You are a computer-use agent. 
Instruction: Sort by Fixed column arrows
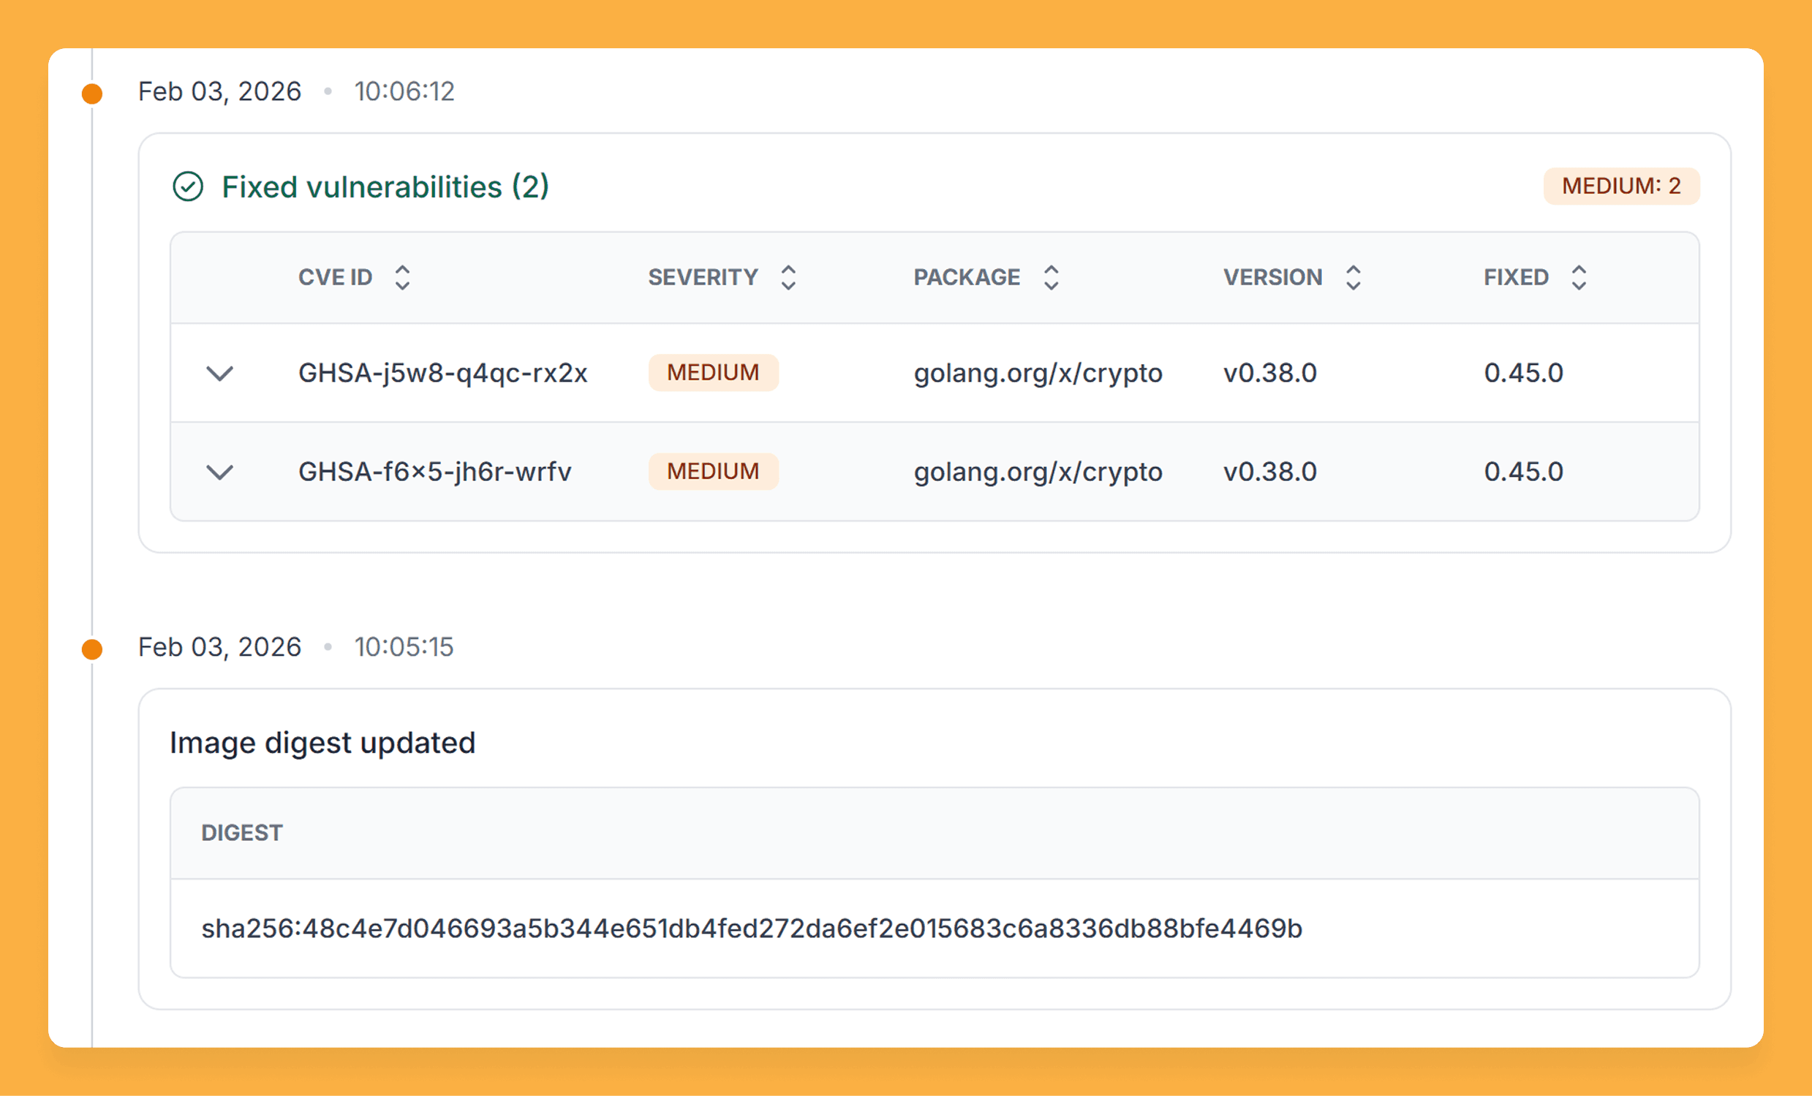1579,278
